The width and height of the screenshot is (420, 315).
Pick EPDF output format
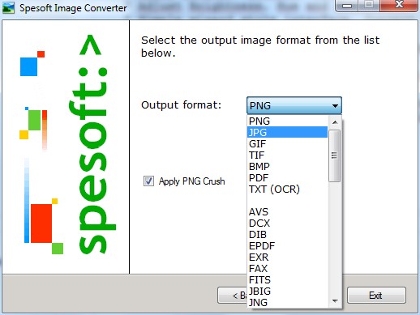288,245
